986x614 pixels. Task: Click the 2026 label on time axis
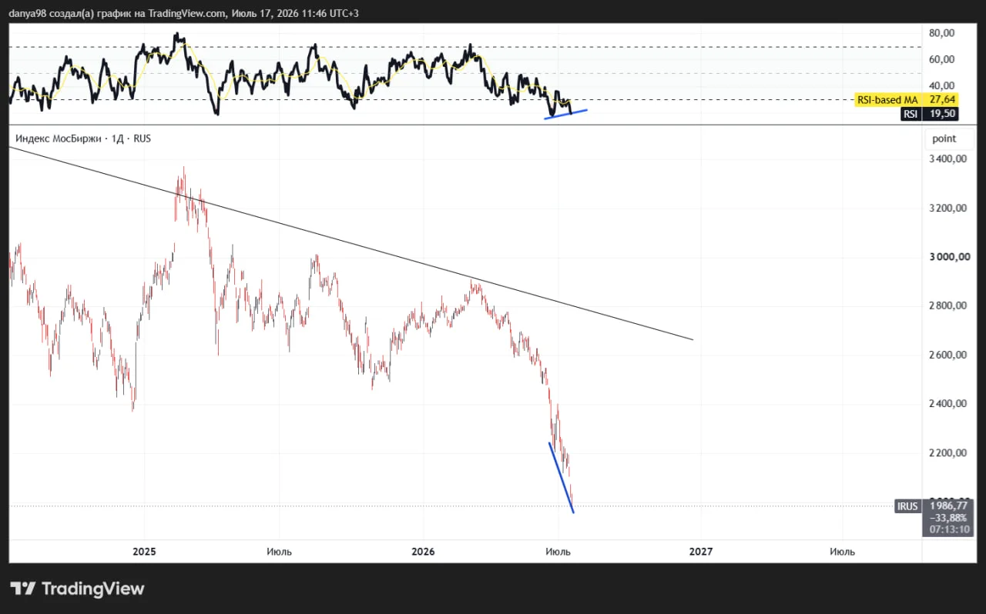pyautogui.click(x=424, y=551)
